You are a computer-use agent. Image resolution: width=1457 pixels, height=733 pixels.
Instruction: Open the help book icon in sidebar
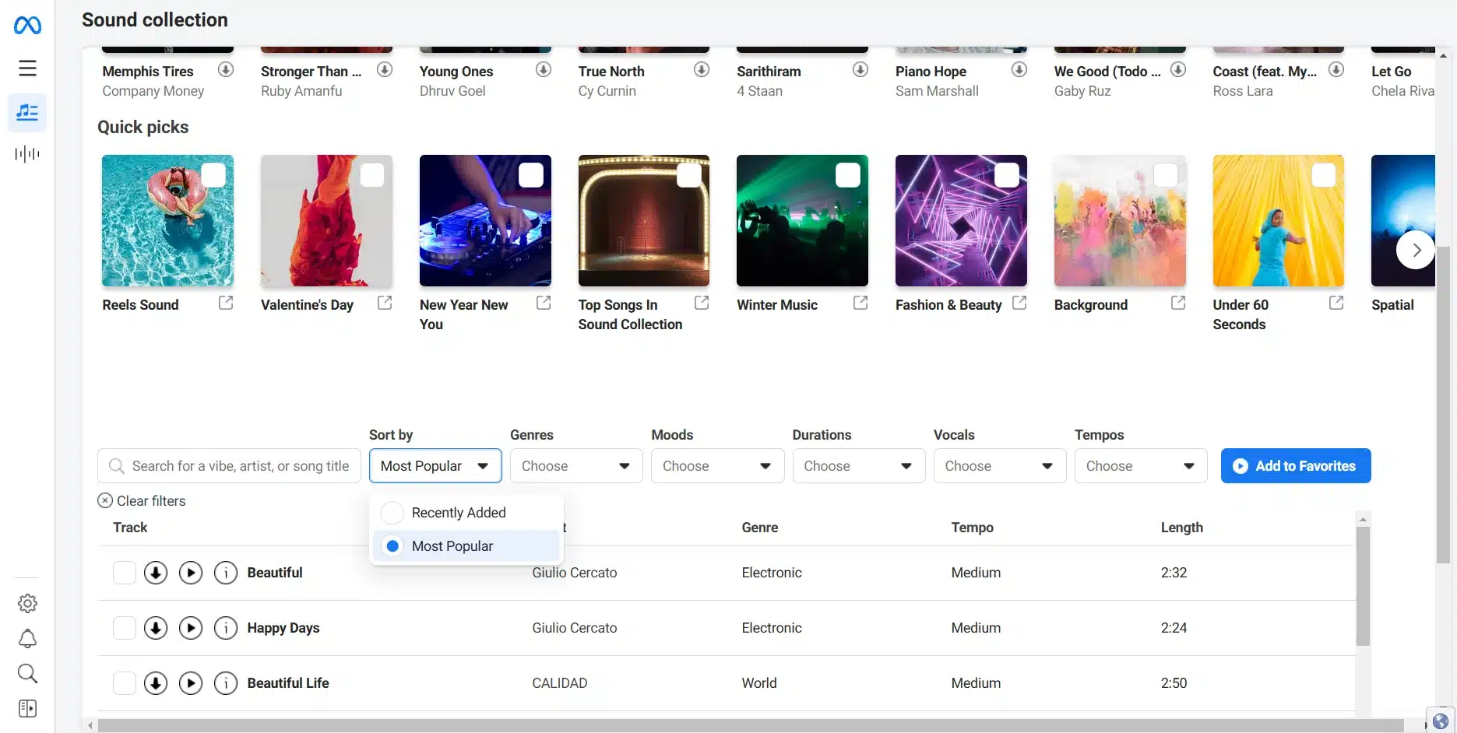27,709
